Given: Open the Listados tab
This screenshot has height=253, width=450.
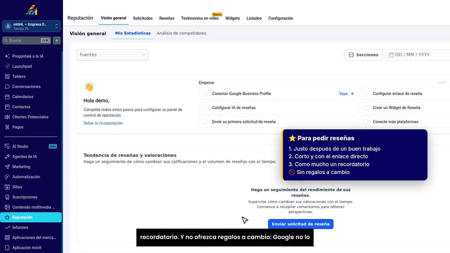Looking at the screenshot, I should [x=254, y=18].
